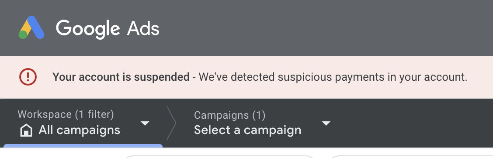This screenshot has height=158, width=493.
Task: Click the home icon beside All campaigns
Action: pyautogui.click(x=26, y=130)
